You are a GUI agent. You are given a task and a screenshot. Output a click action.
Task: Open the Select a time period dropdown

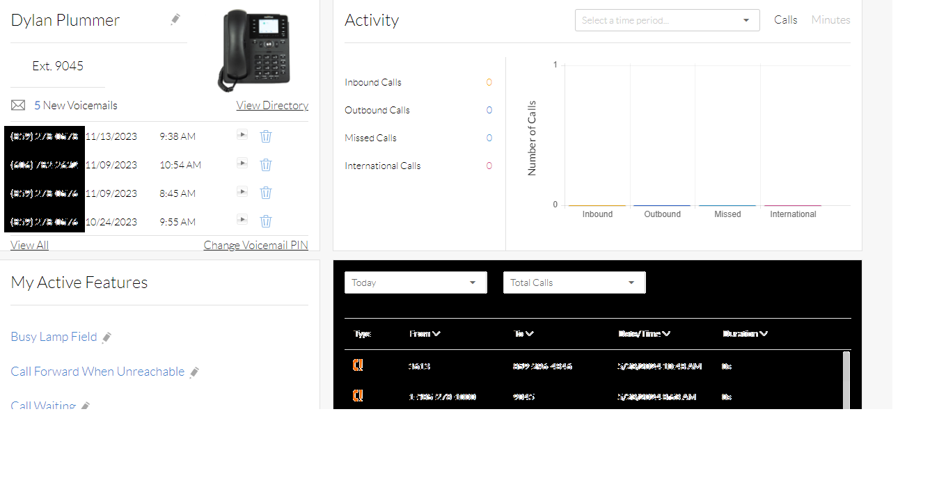pyautogui.click(x=667, y=20)
